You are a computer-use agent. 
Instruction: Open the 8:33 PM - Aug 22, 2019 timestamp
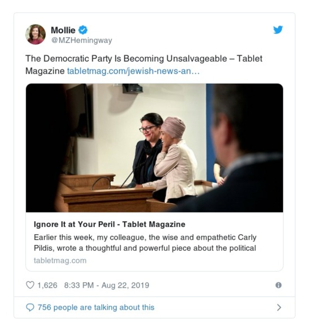click(107, 285)
